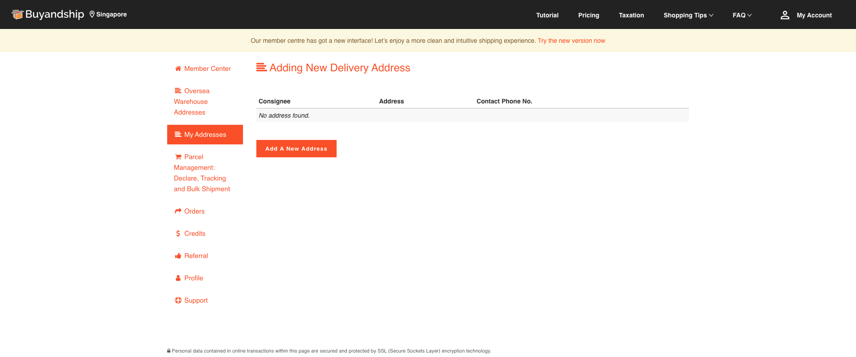
Task: Click the location pin icon beside Singapore
Action: tap(92, 14)
